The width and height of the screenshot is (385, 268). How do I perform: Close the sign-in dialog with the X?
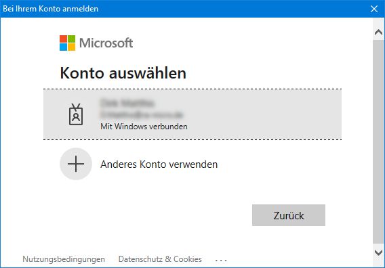coord(374,9)
